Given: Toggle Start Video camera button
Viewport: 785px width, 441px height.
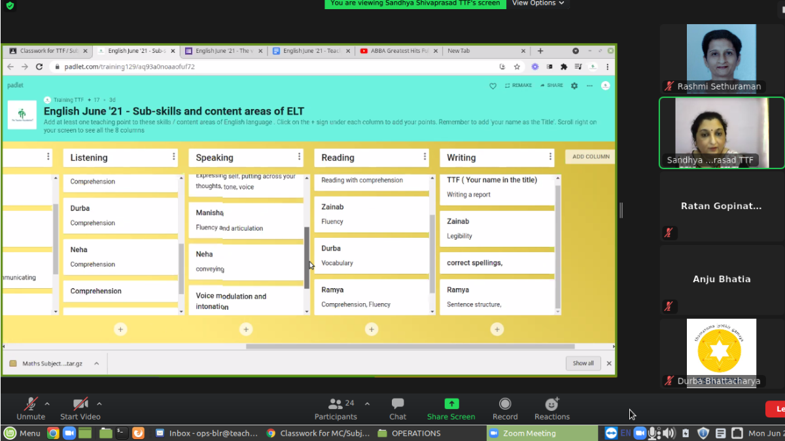Looking at the screenshot, I should pos(80,404).
